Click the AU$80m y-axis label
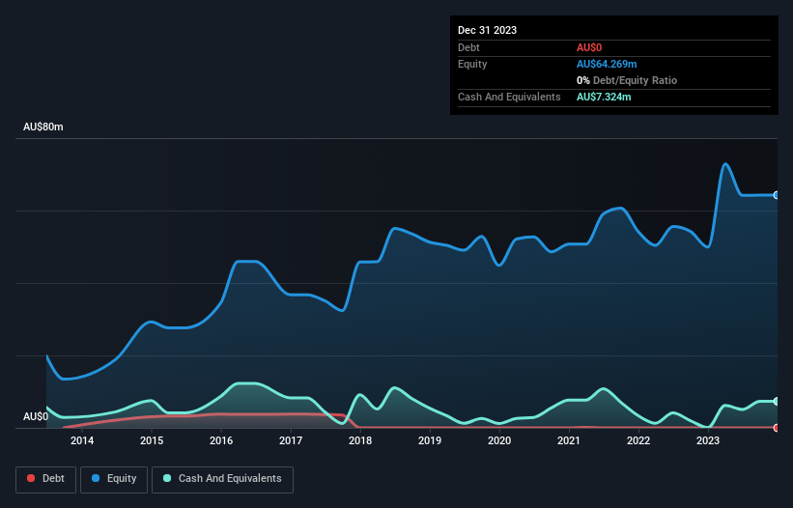 [x=43, y=127]
